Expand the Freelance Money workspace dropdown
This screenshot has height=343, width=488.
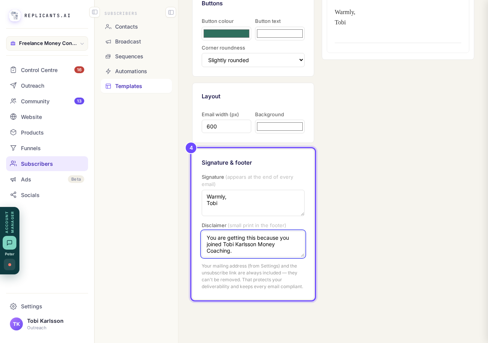47,43
